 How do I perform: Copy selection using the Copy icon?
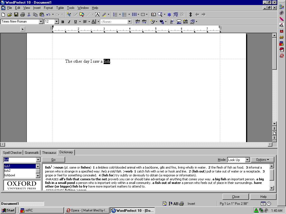pos(35,14)
